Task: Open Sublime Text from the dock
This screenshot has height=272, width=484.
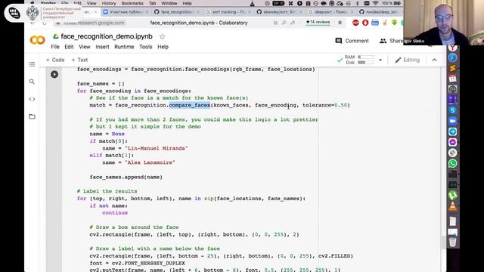Action: pyautogui.click(x=452, y=68)
